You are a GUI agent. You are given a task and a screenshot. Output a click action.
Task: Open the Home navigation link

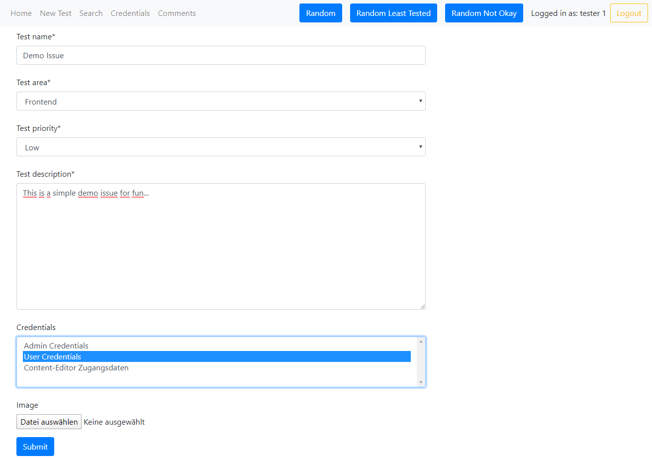(x=21, y=13)
